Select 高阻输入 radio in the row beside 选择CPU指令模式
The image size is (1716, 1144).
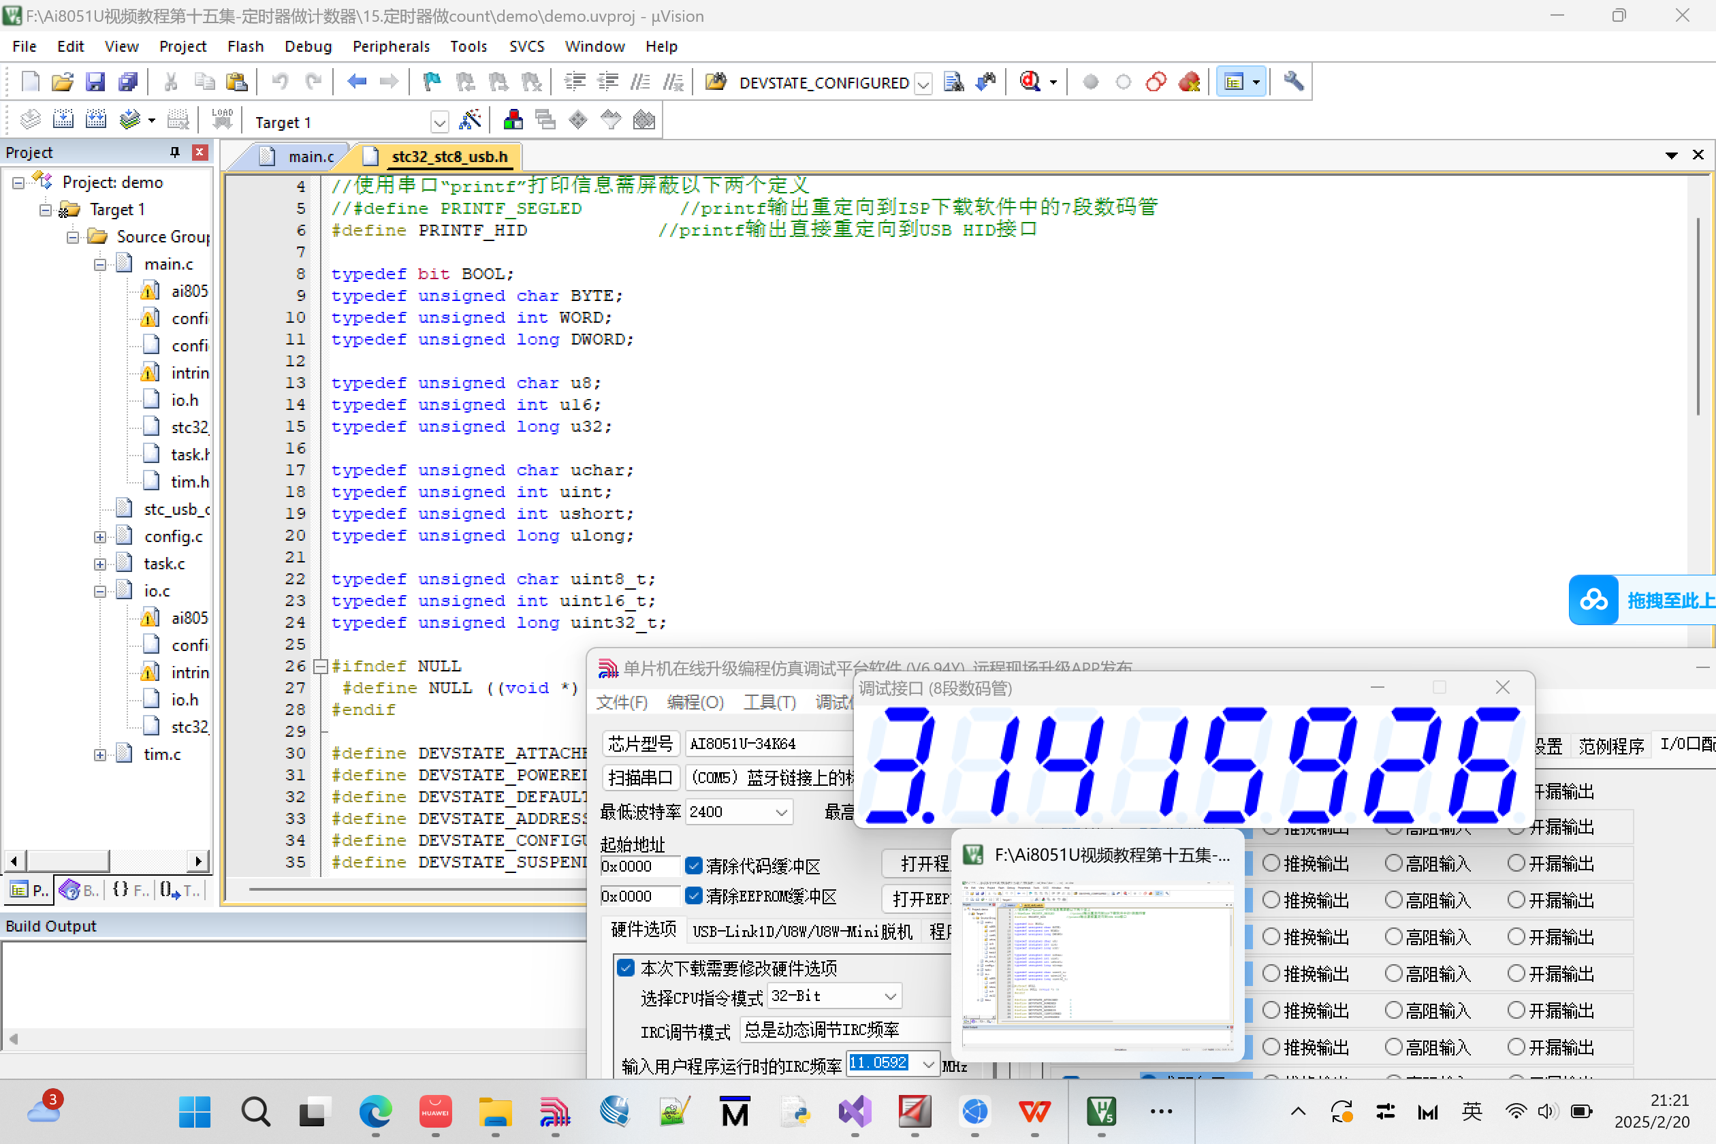1393,1010
